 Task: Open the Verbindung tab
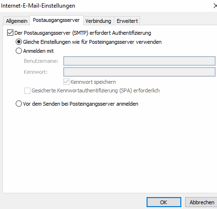pyautogui.click(x=99, y=21)
